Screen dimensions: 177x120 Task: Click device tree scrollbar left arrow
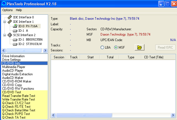pyautogui.click(x=4, y=50)
